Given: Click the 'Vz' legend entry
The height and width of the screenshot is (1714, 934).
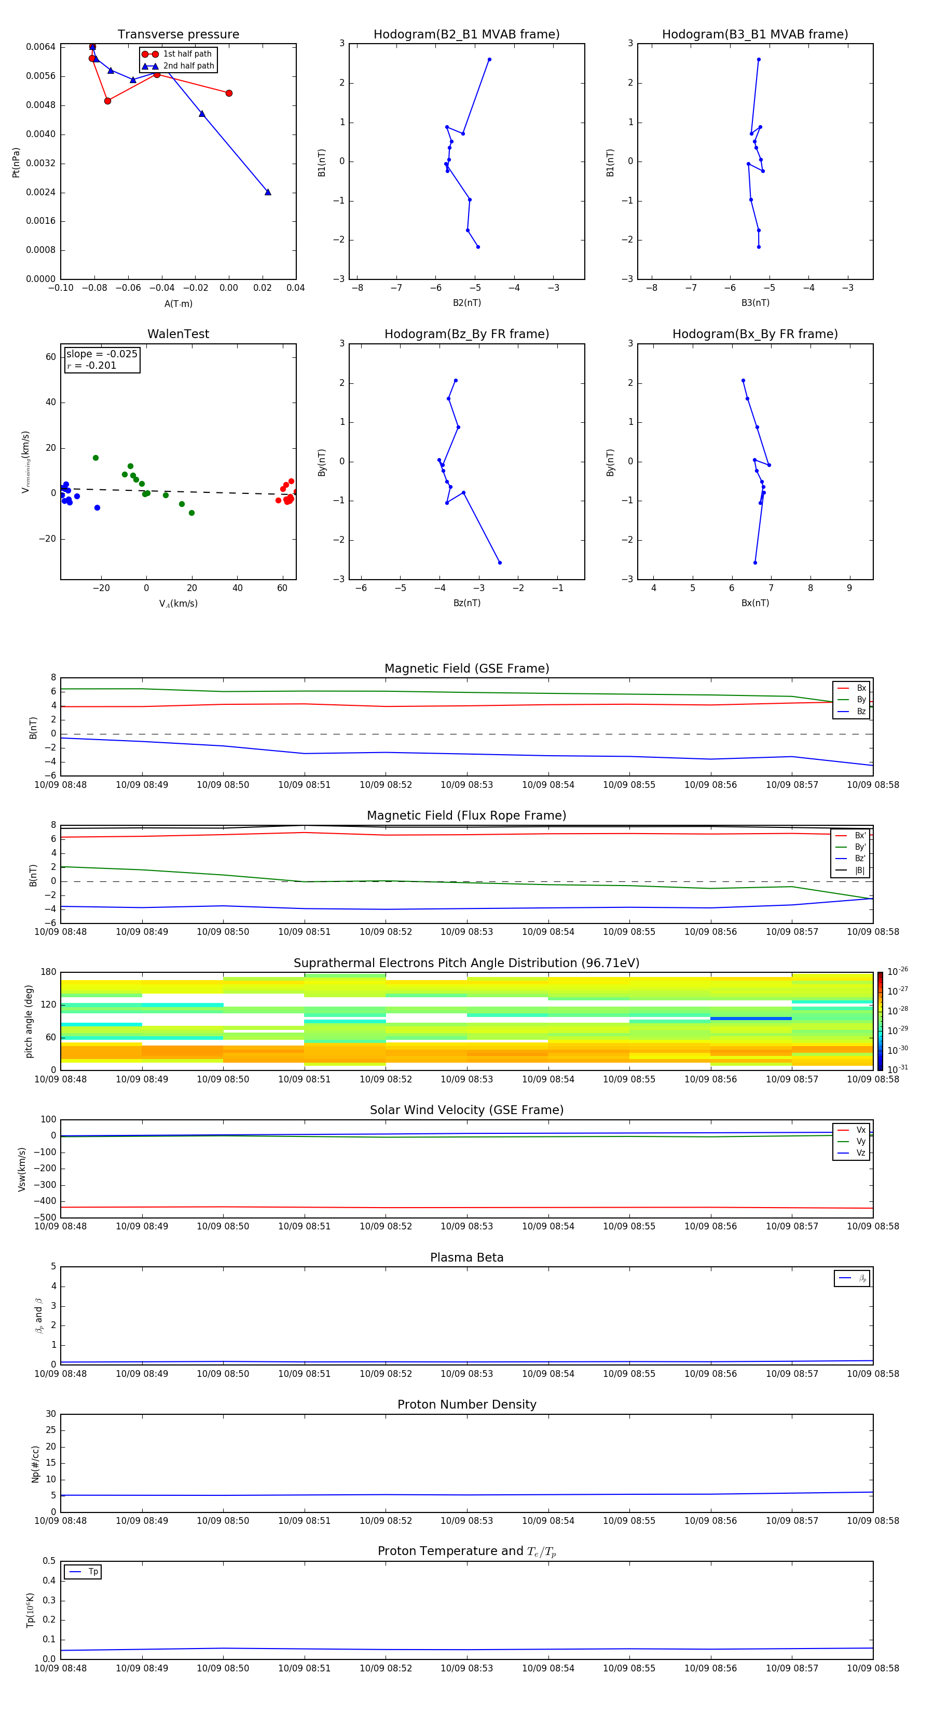Looking at the screenshot, I should pyautogui.click(x=851, y=1153).
